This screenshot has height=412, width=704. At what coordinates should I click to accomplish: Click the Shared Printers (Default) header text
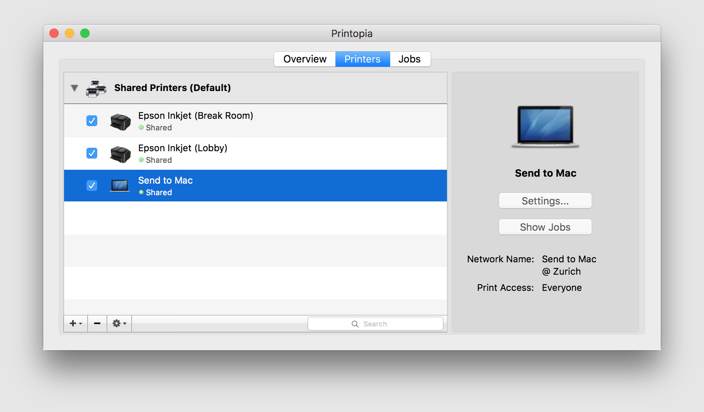[173, 88]
